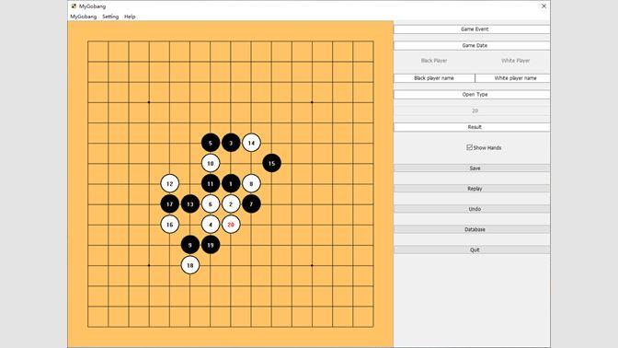Click the Game Date field

472,45
